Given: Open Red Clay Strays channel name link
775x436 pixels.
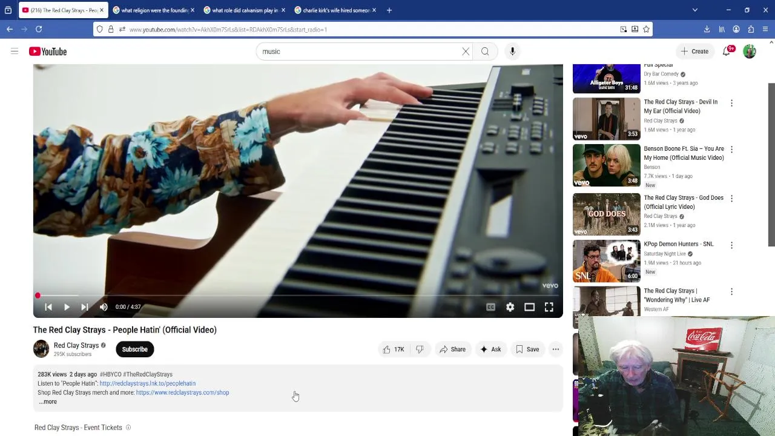Looking at the screenshot, I should [76, 345].
